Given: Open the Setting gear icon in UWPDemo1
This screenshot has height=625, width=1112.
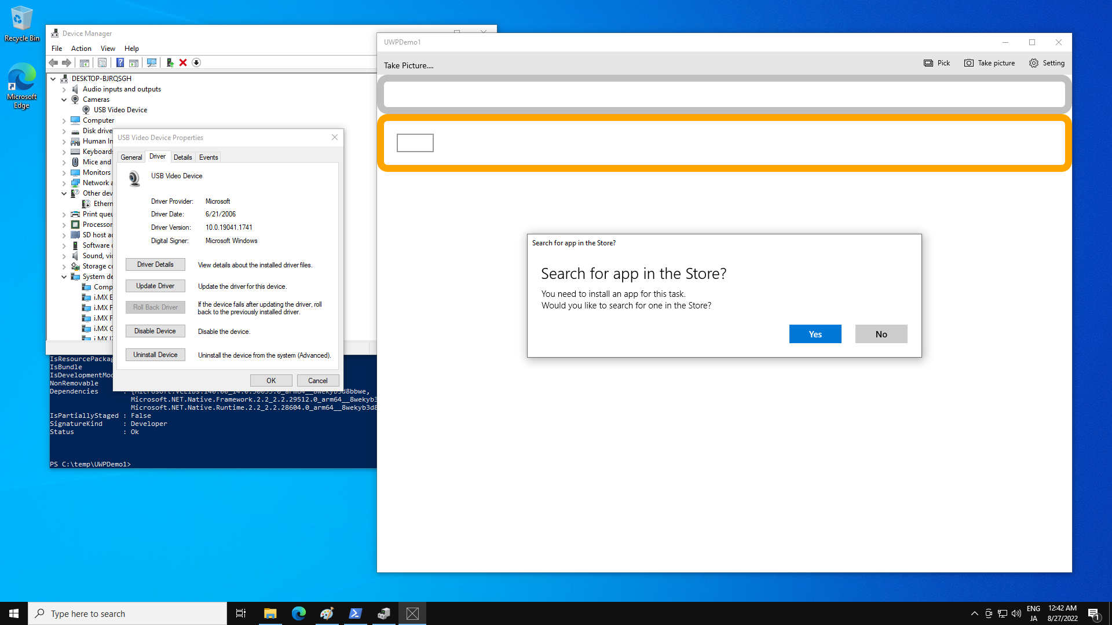Looking at the screenshot, I should coord(1033,63).
